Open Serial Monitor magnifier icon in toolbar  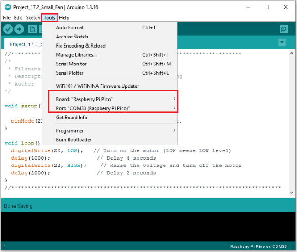[x=284, y=29]
